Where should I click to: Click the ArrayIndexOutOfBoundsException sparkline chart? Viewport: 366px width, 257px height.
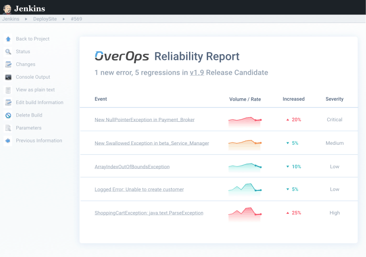(x=245, y=167)
